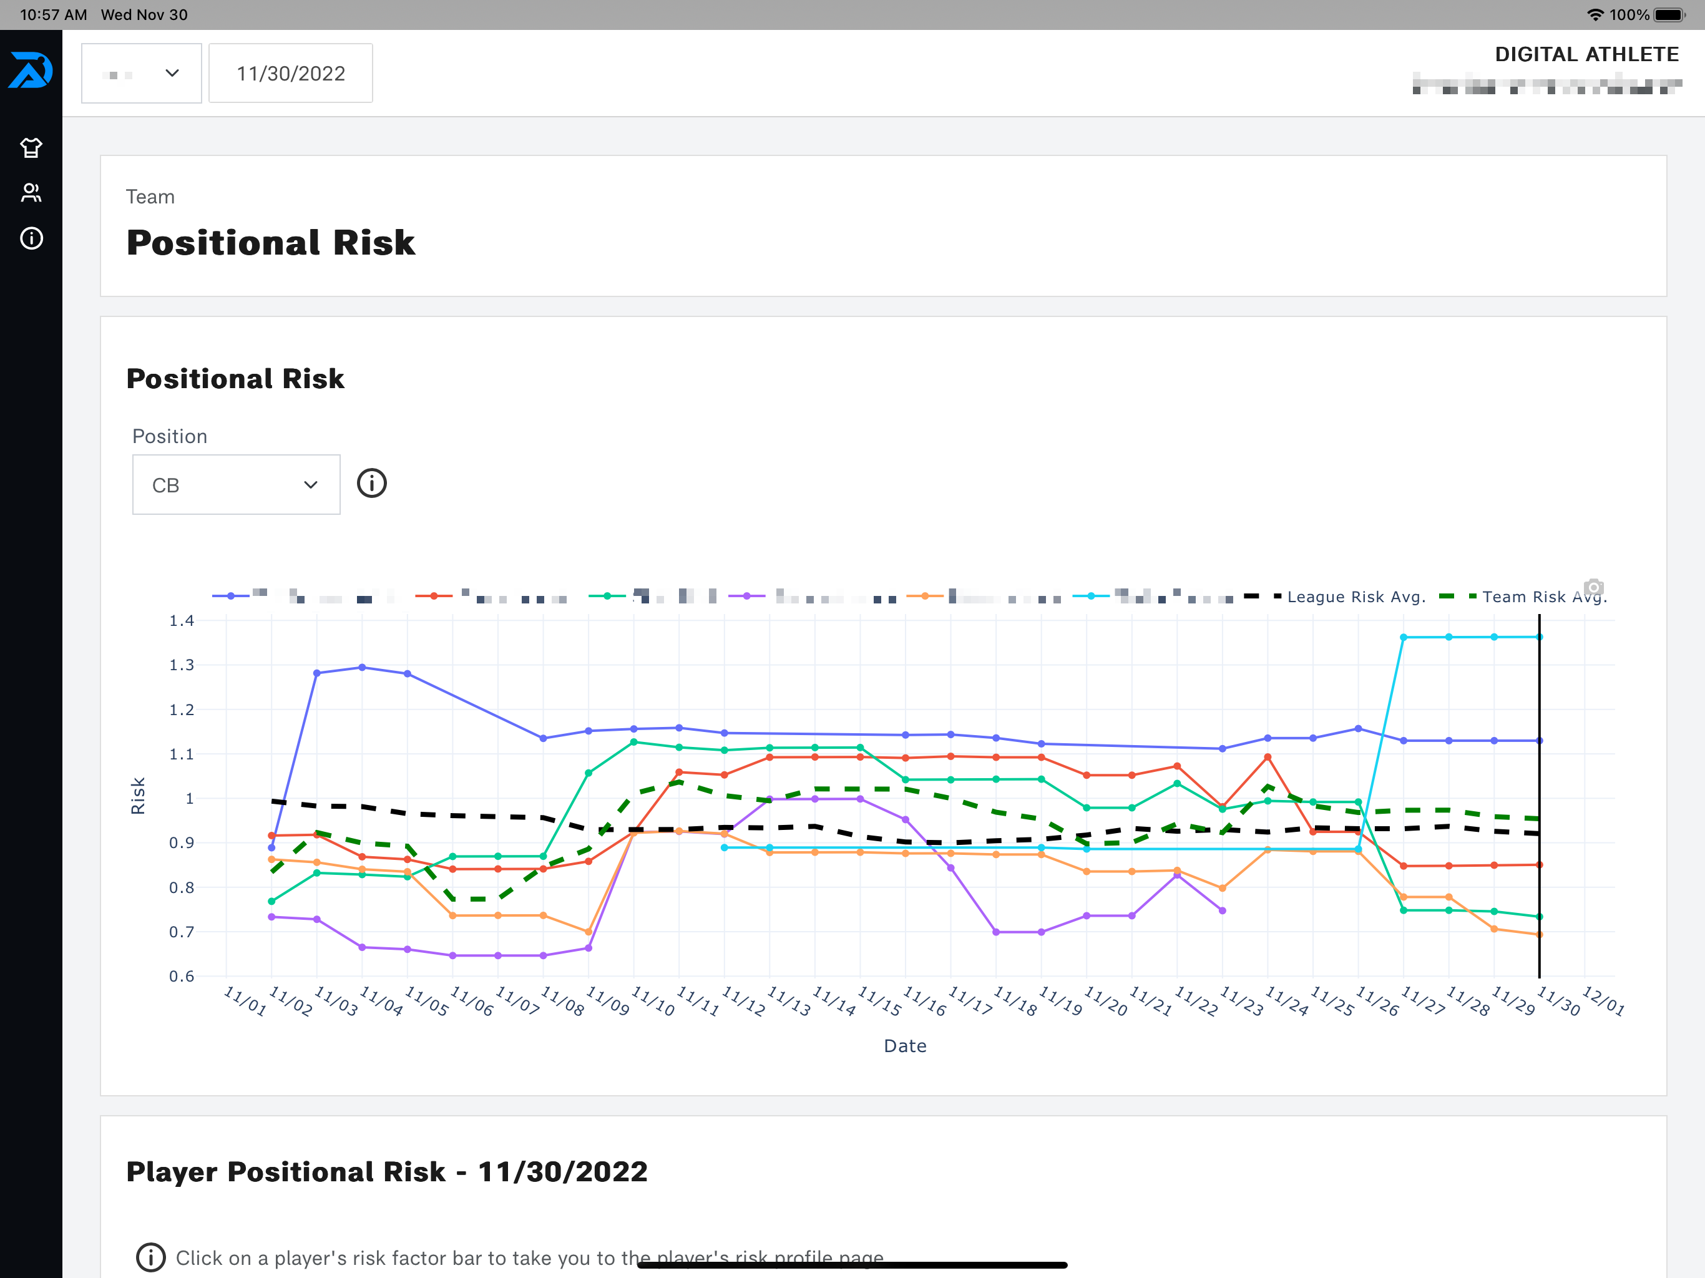The width and height of the screenshot is (1705, 1278).
Task: Click the 'Date' axis label
Action: pyautogui.click(x=905, y=1046)
